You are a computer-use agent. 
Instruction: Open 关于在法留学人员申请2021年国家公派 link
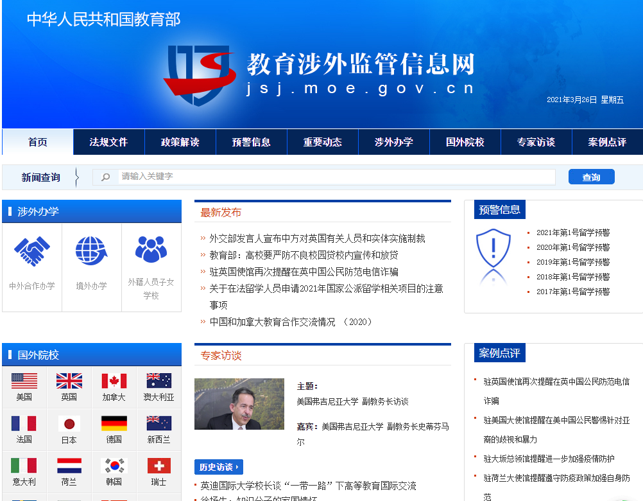(x=327, y=297)
